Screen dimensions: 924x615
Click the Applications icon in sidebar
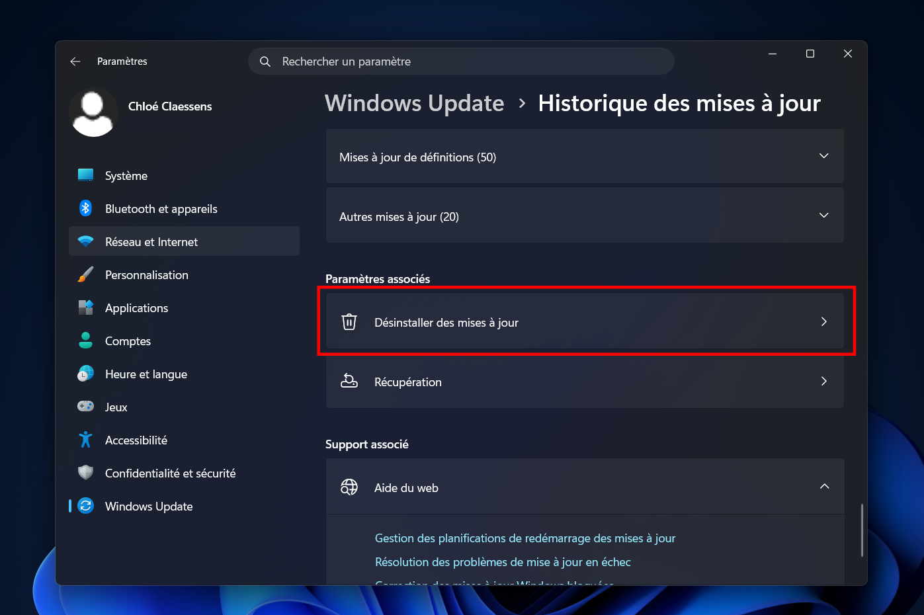pos(86,307)
